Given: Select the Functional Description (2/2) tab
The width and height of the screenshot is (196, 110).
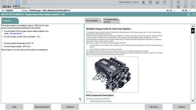Looking at the screenshot, I should coord(111,21).
